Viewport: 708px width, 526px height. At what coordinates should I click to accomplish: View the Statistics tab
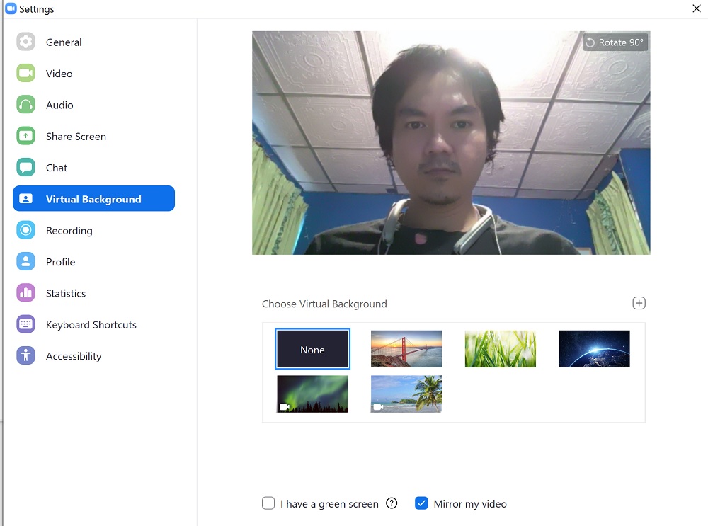[93, 293]
